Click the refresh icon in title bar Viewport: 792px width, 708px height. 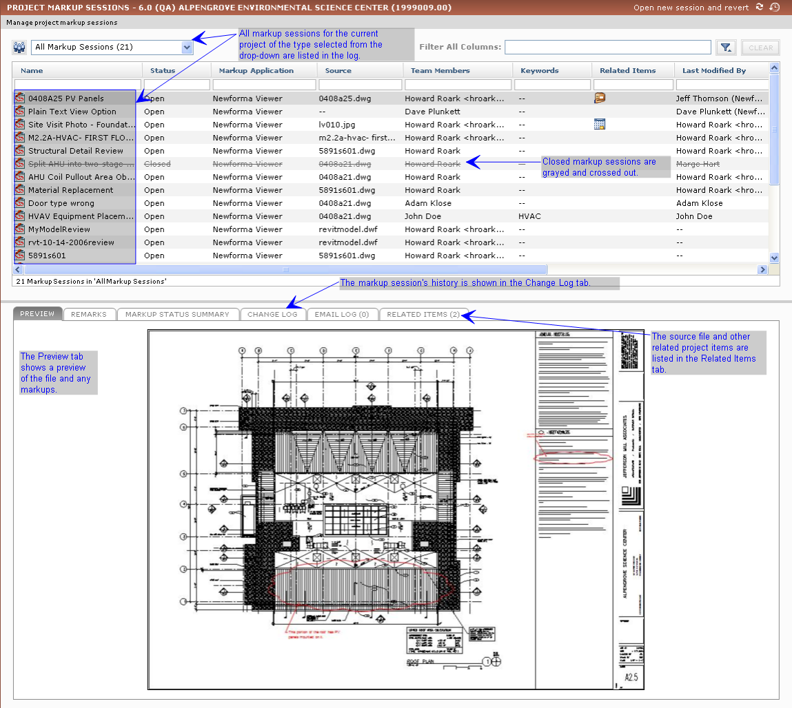[759, 7]
